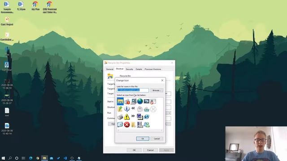This screenshot has width=287, height=161.
Task: Pick the blue framed media window icon
Action: [120, 124]
